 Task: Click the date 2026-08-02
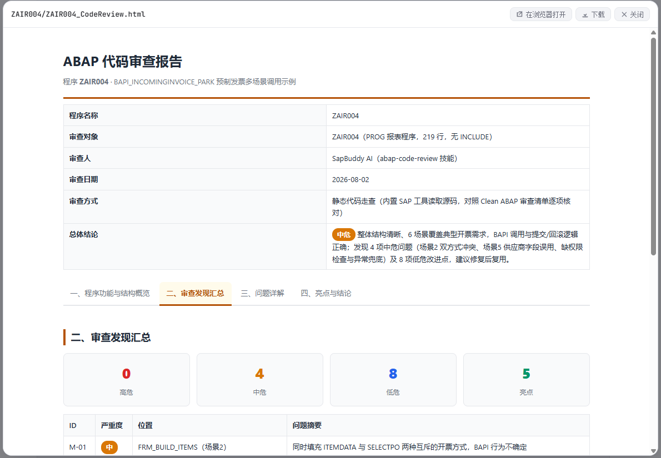pos(350,179)
